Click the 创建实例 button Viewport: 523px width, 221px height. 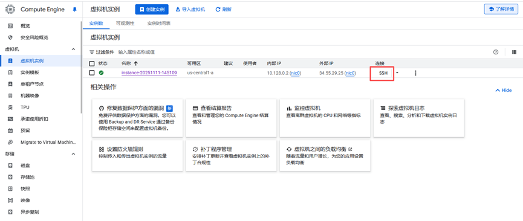pos(152,9)
